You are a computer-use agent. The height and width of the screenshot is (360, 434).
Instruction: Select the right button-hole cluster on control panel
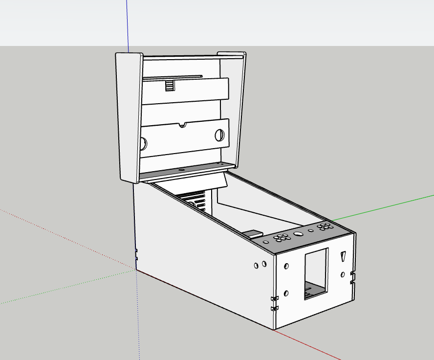coord(324,226)
